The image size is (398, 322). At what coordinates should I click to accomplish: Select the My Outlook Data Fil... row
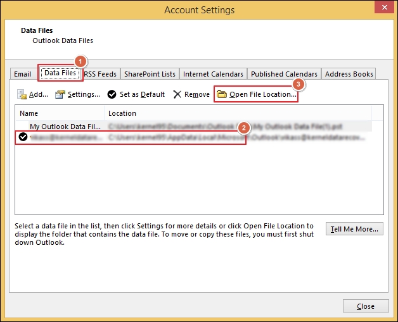coord(193,126)
